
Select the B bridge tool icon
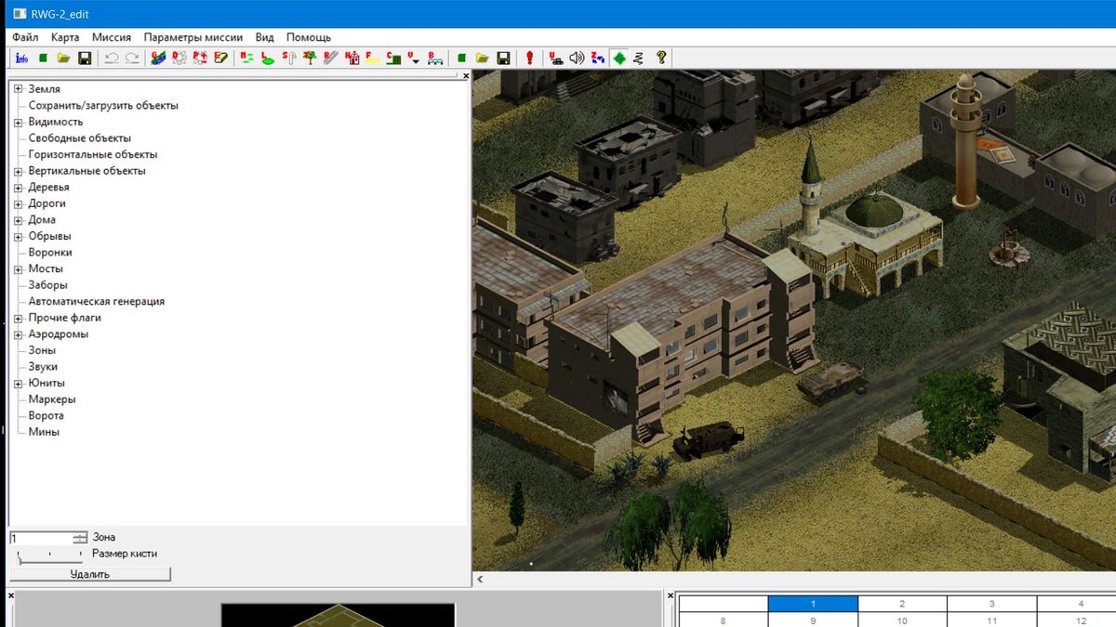(435, 58)
